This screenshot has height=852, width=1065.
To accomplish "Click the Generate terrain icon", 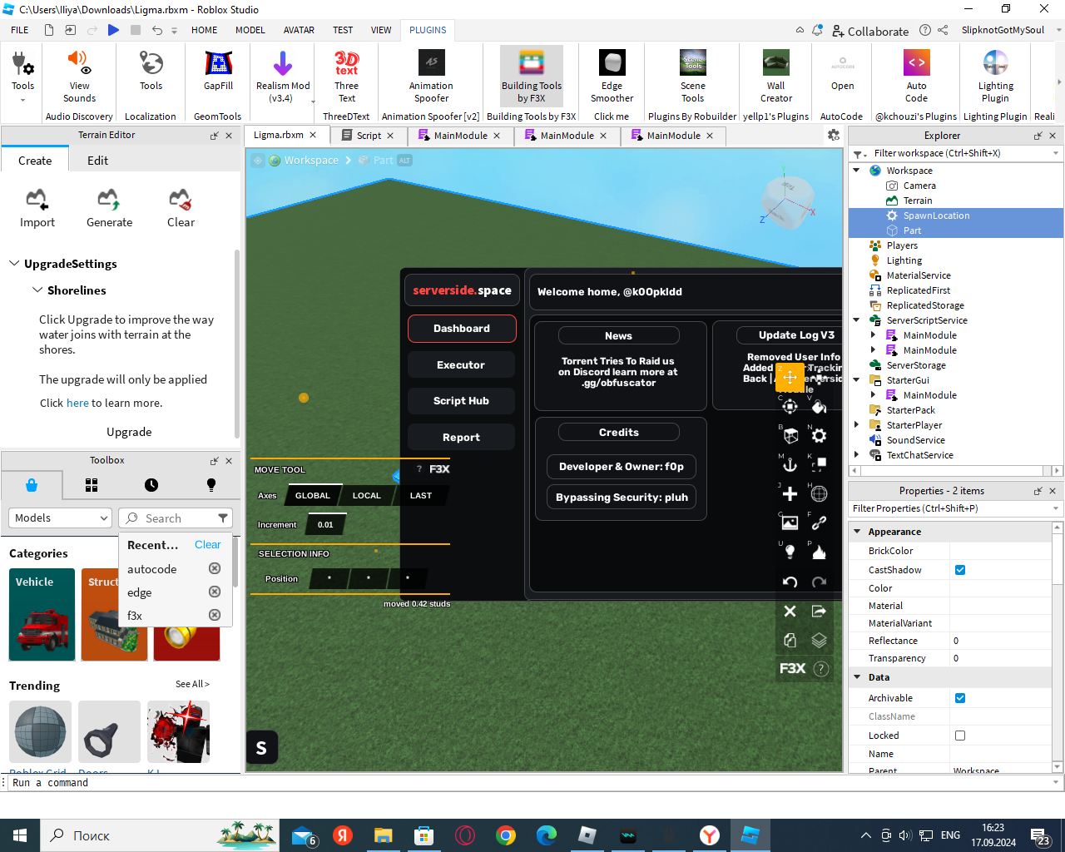I will [109, 208].
